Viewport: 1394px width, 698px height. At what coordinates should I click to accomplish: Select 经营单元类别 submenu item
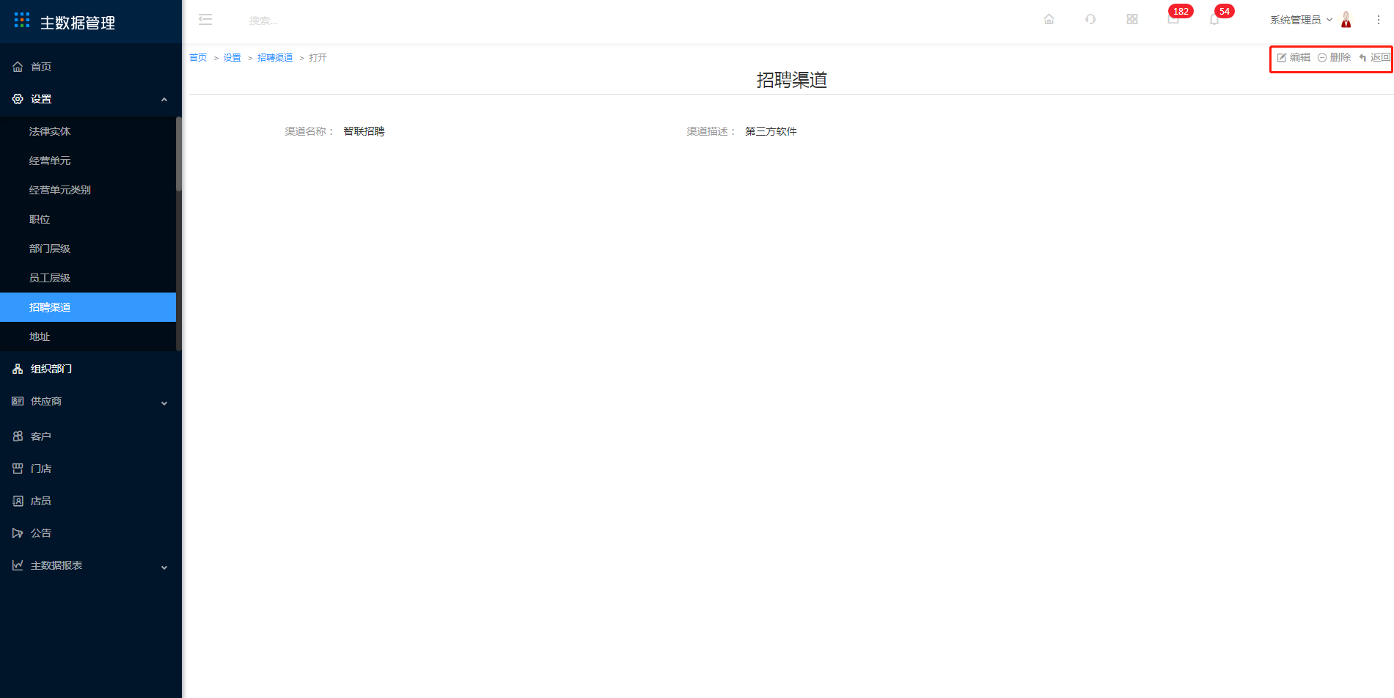(x=88, y=190)
